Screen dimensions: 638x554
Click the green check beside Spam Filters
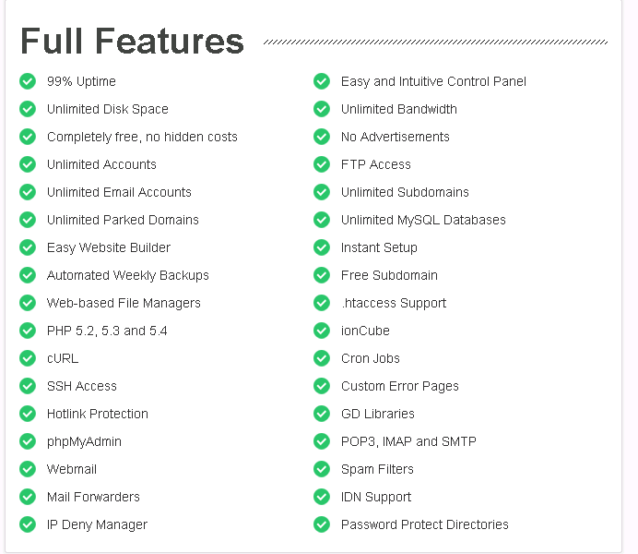(322, 469)
